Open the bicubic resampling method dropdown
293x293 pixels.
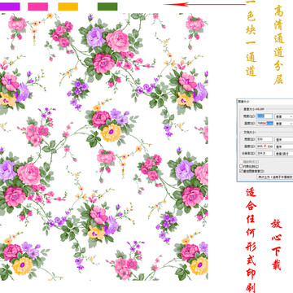(x=275, y=177)
